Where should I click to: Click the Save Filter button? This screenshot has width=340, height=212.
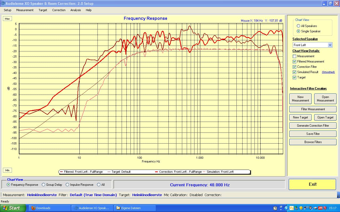(x=313, y=134)
